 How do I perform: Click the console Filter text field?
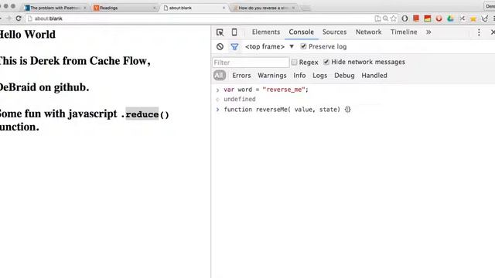(x=251, y=63)
